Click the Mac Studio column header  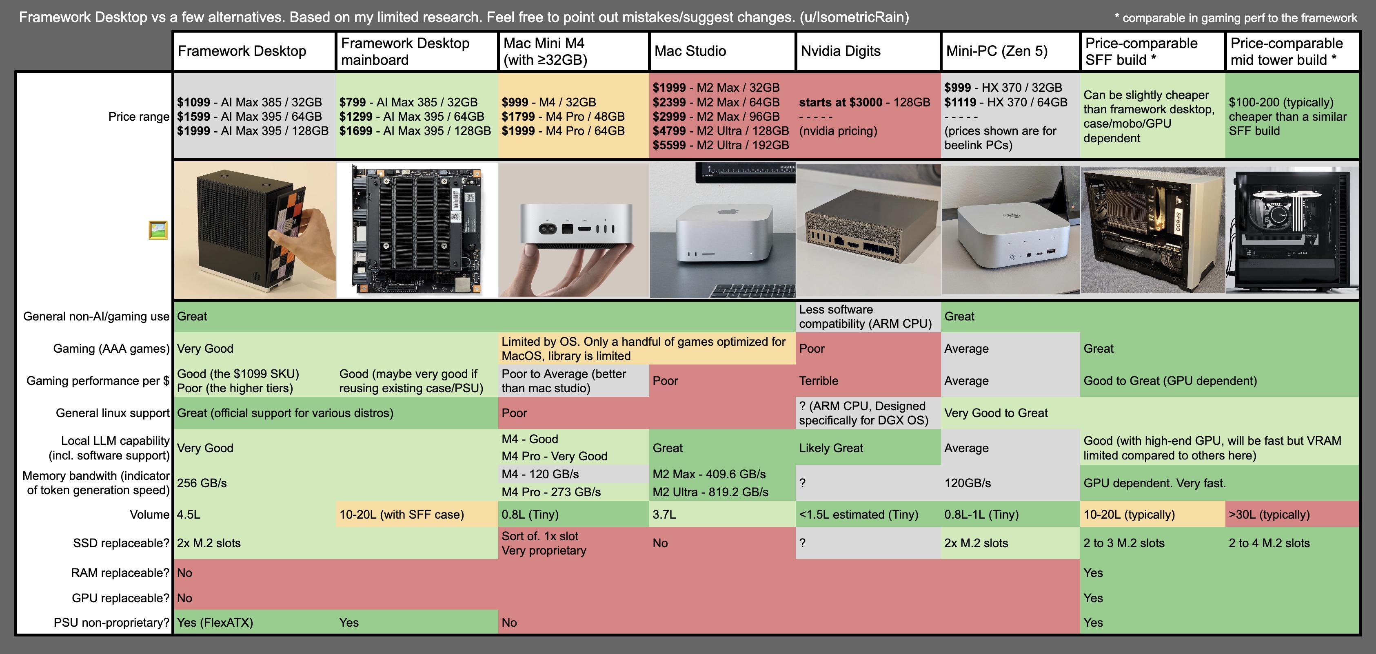click(690, 51)
